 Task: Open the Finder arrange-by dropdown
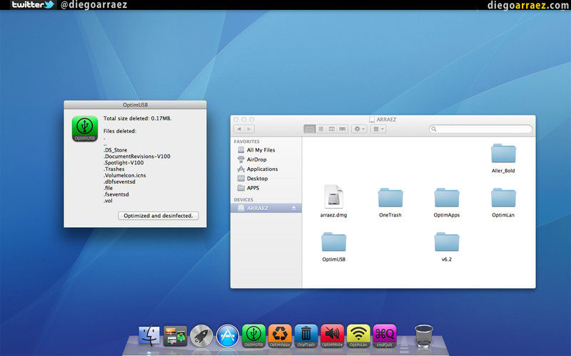378,129
